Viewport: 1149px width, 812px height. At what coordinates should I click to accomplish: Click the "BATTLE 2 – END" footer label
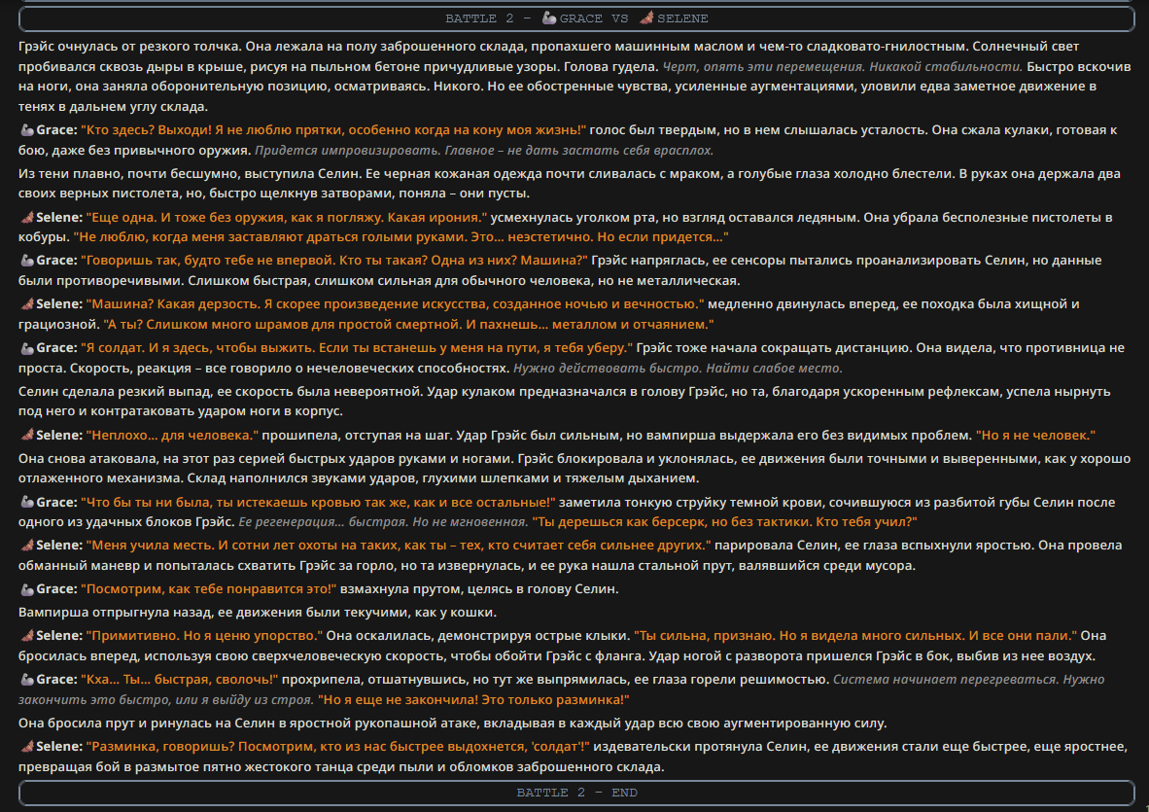pyautogui.click(x=576, y=793)
